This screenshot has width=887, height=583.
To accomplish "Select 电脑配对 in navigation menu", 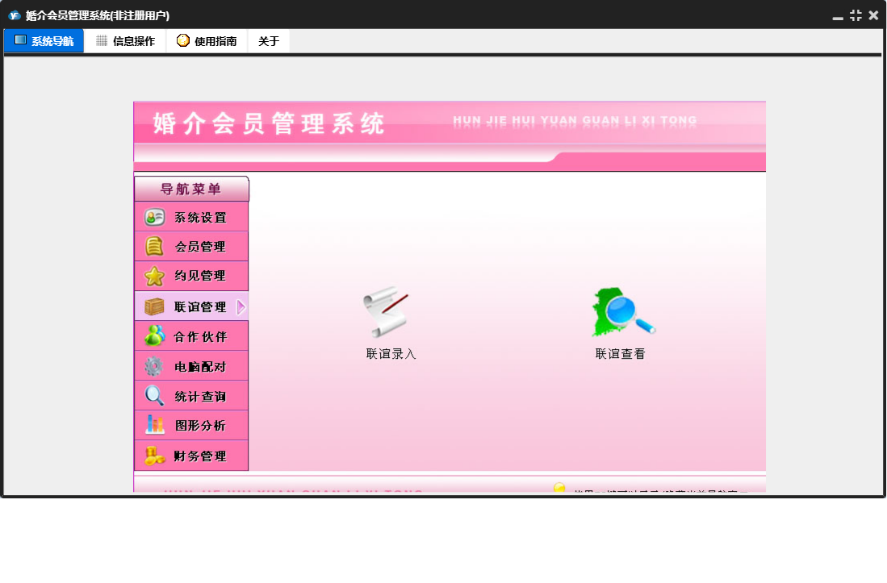I will pyautogui.click(x=191, y=366).
